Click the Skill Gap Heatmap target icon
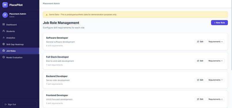This screenshot has width=232, height=108. (x=4, y=44)
